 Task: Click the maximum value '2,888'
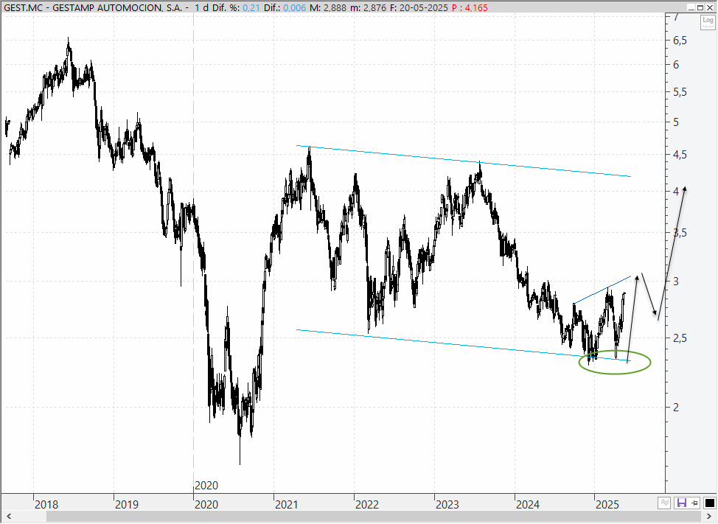tap(335, 8)
